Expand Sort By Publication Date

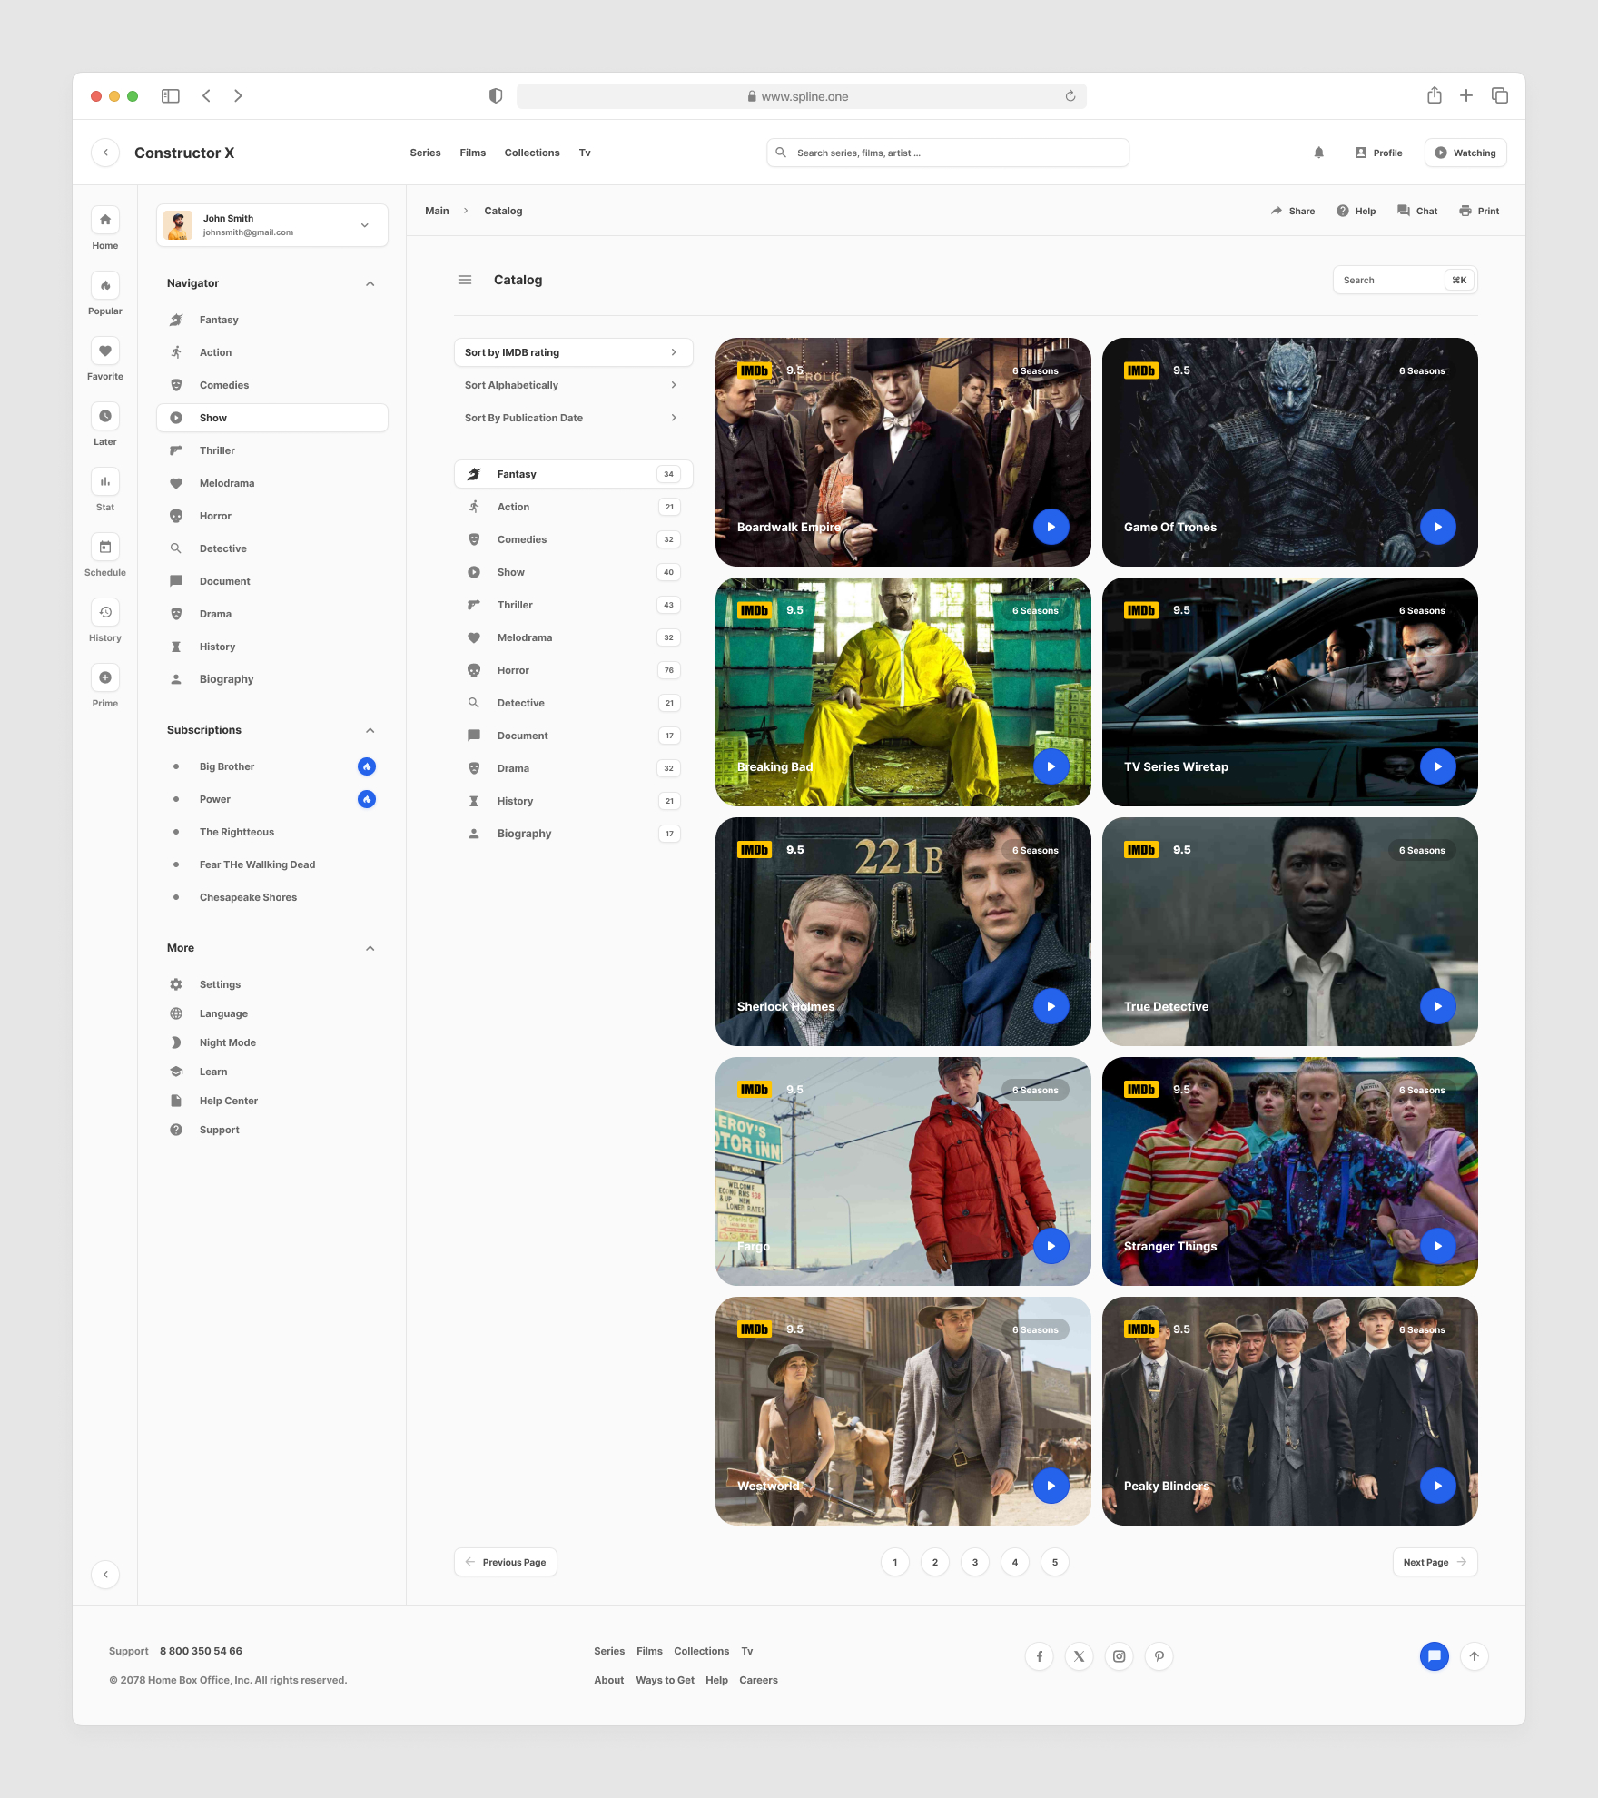(574, 418)
